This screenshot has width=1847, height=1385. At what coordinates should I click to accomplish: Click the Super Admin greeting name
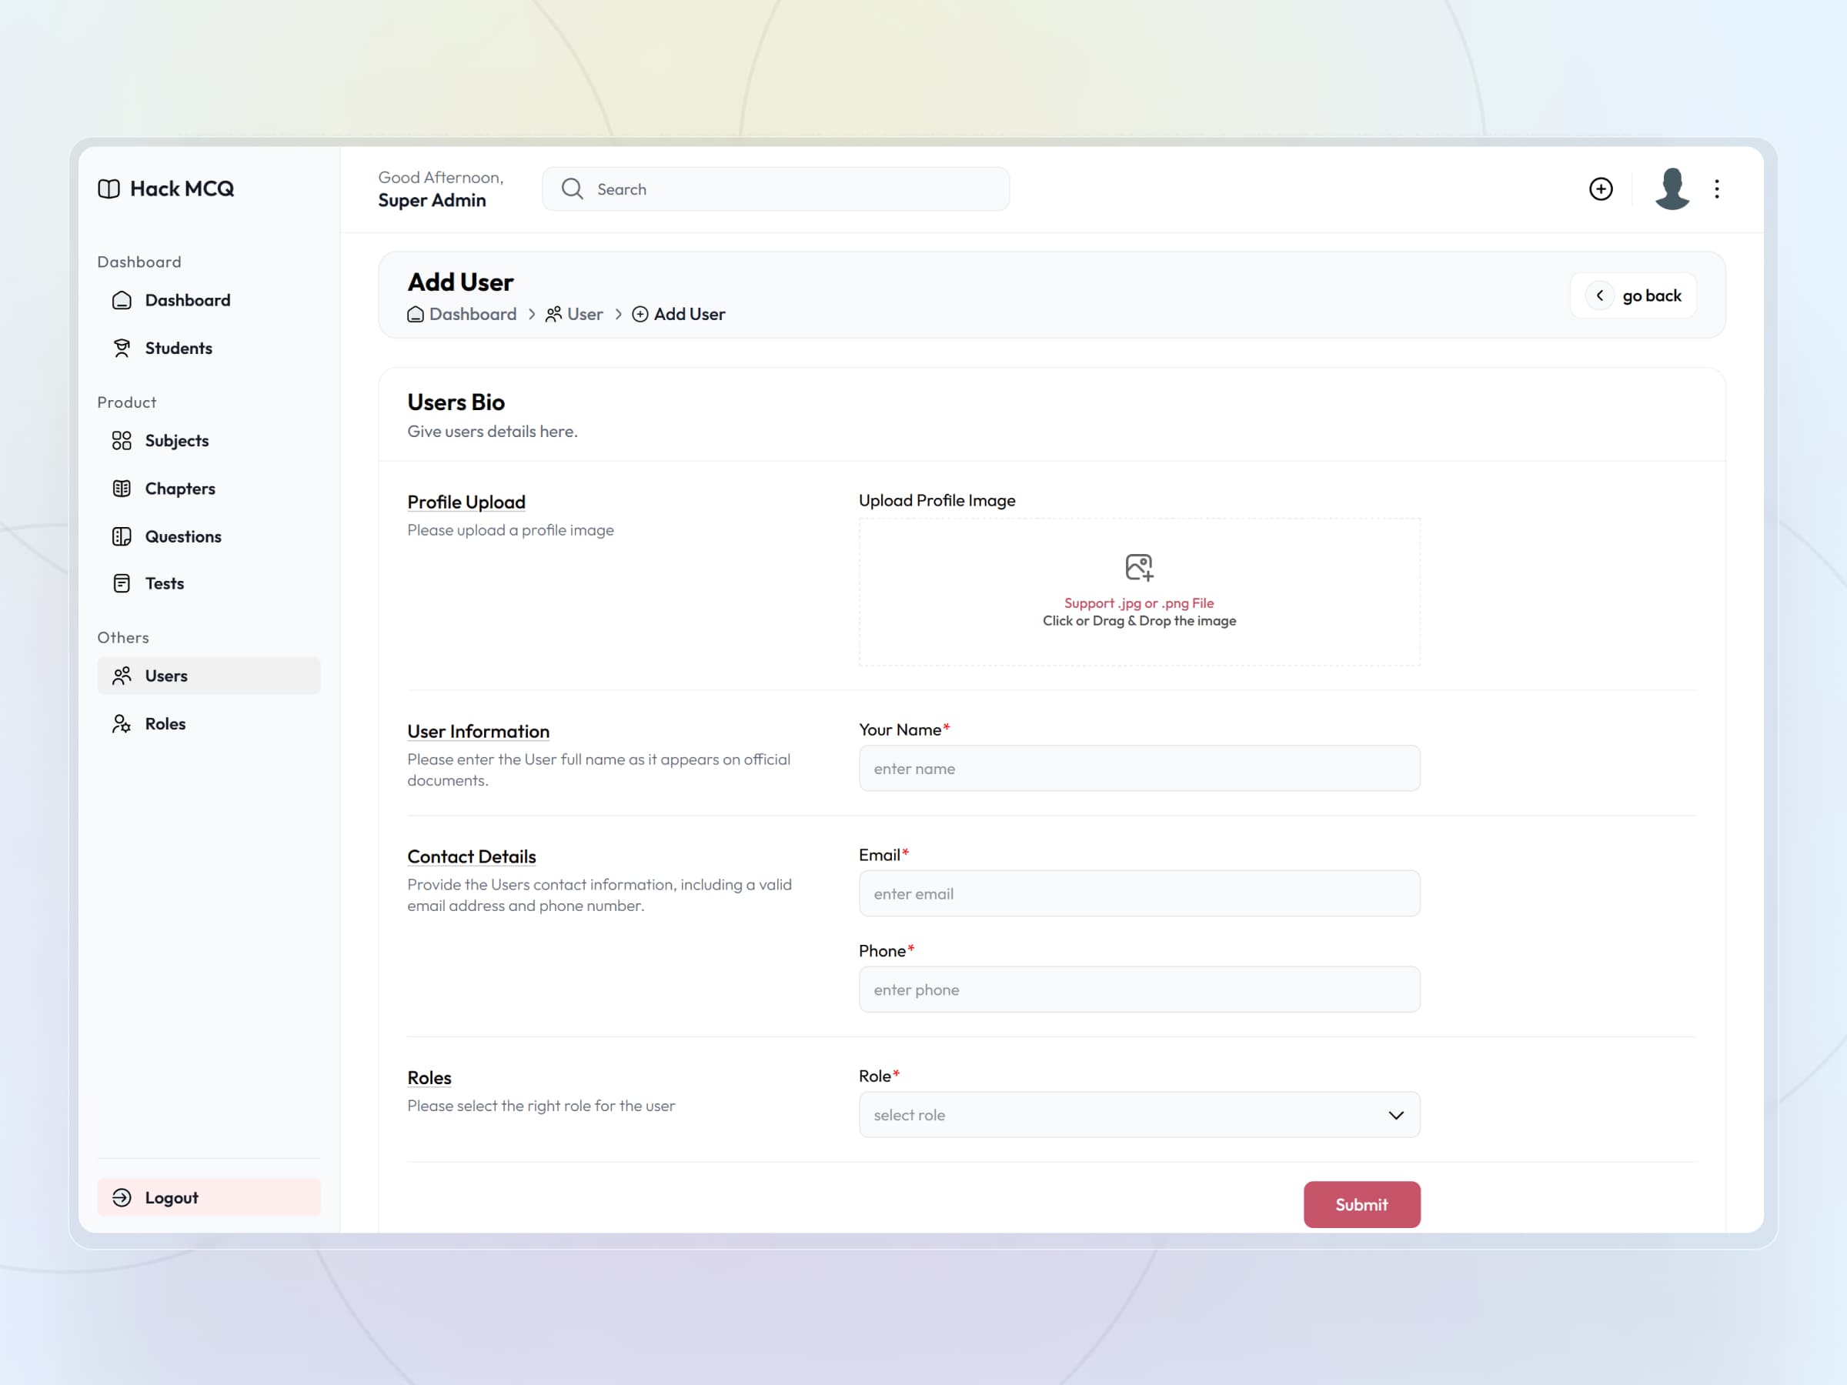point(432,200)
